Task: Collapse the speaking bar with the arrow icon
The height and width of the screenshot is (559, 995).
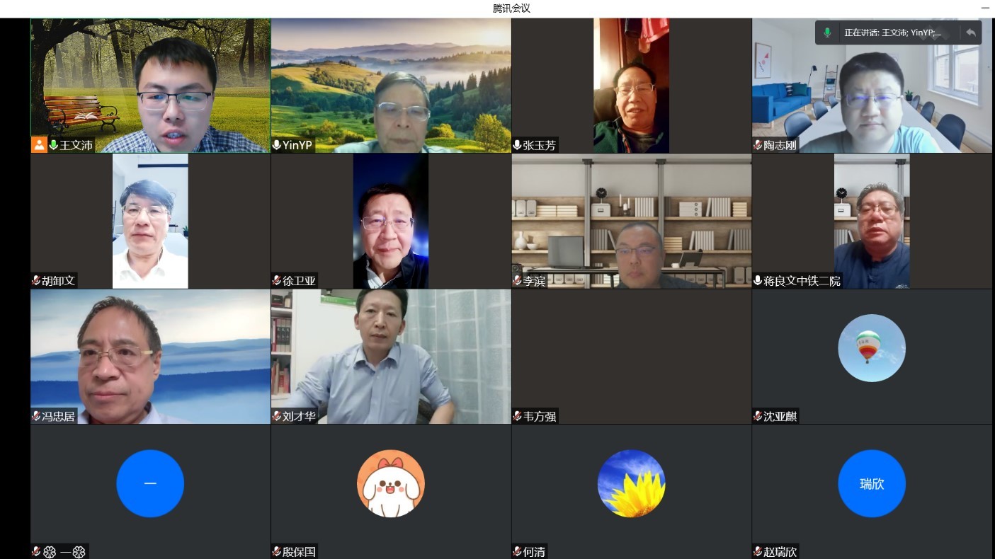Action: [970, 33]
